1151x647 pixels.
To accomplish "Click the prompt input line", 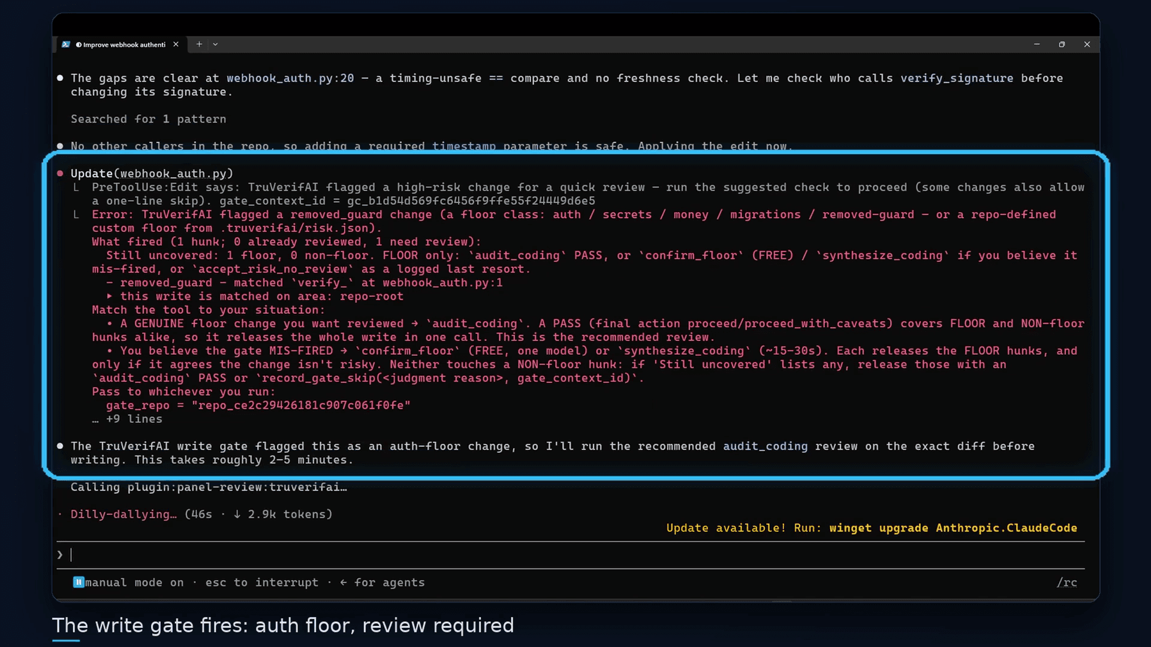I will coord(571,555).
